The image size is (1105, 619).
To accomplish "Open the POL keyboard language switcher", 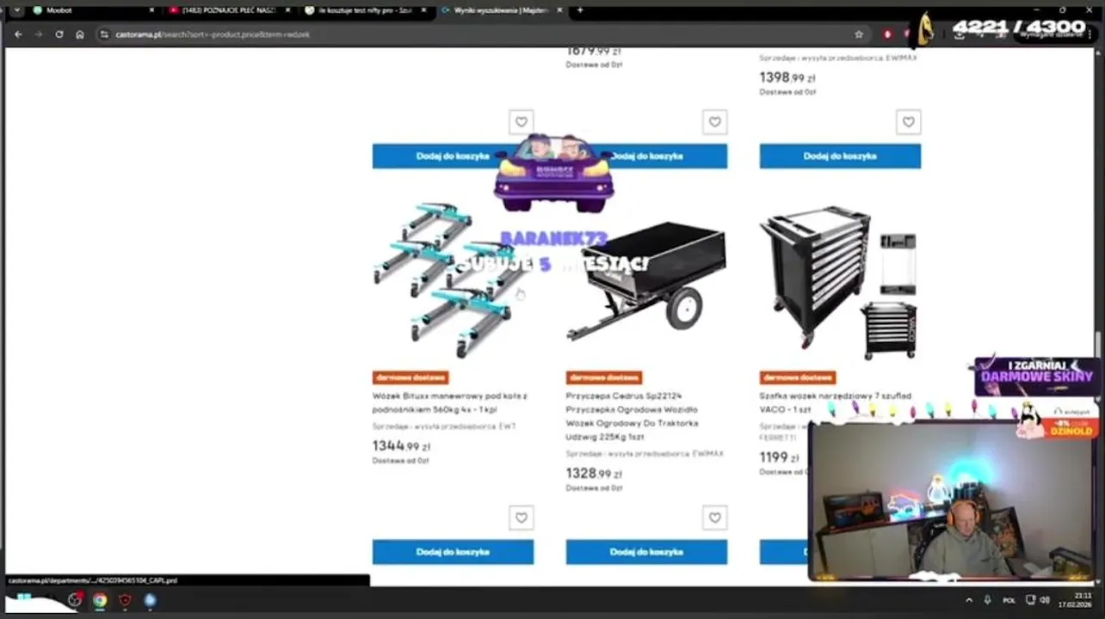I will pos(1009,600).
